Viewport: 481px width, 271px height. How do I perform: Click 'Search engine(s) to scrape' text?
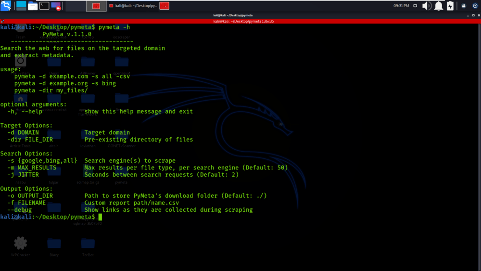130,160
